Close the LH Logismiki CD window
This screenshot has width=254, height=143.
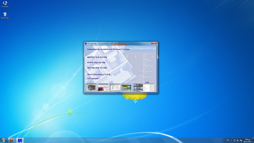pyautogui.click(x=154, y=43)
